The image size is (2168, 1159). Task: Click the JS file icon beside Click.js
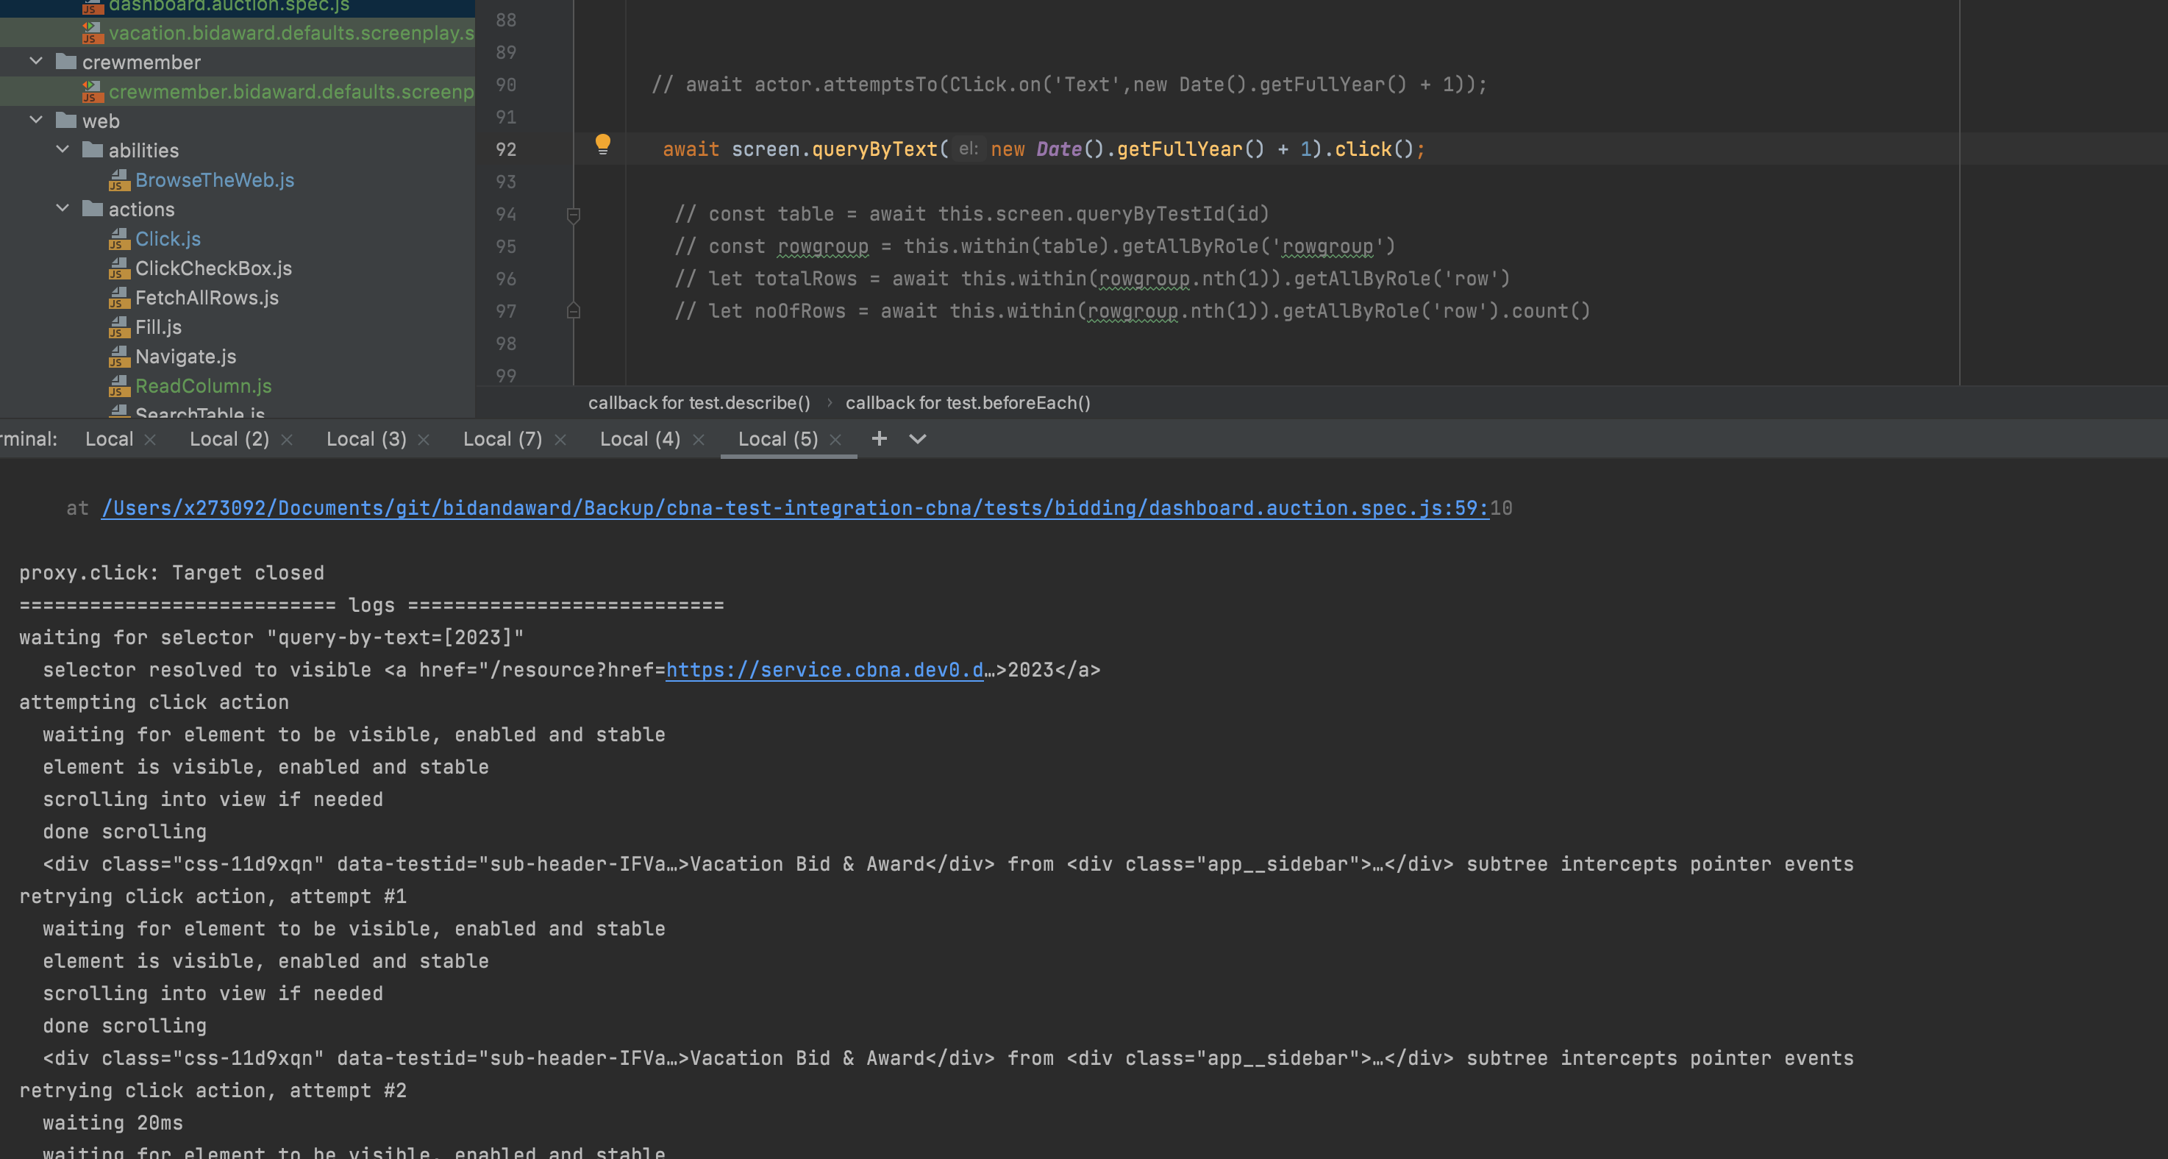[x=120, y=239]
